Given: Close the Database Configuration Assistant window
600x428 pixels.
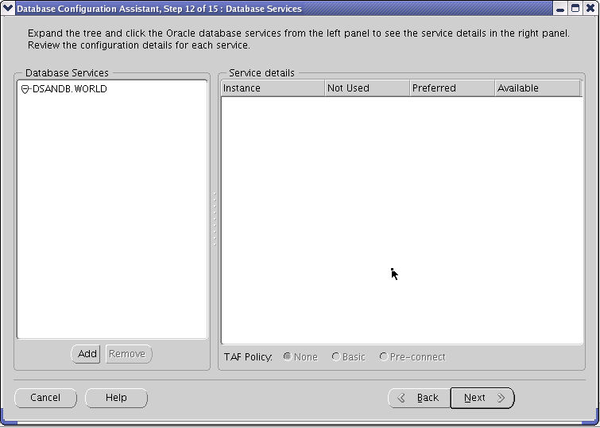Looking at the screenshot, I should tap(590, 9).
